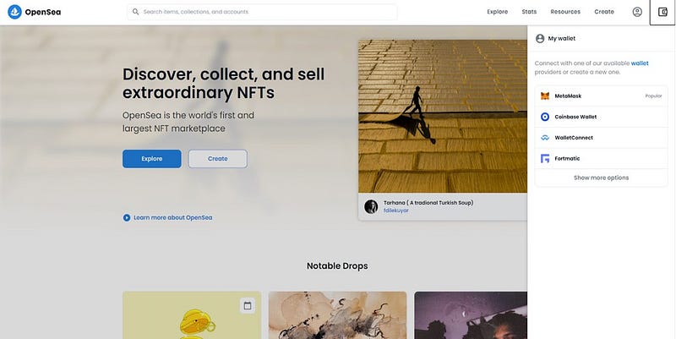Click the Notable Drops heading
676x339 pixels.
tap(337, 266)
